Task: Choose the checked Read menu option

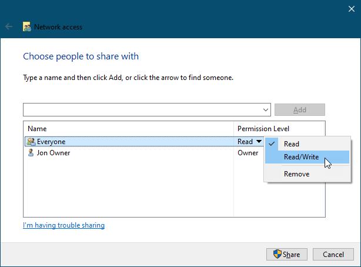Action: click(x=291, y=144)
